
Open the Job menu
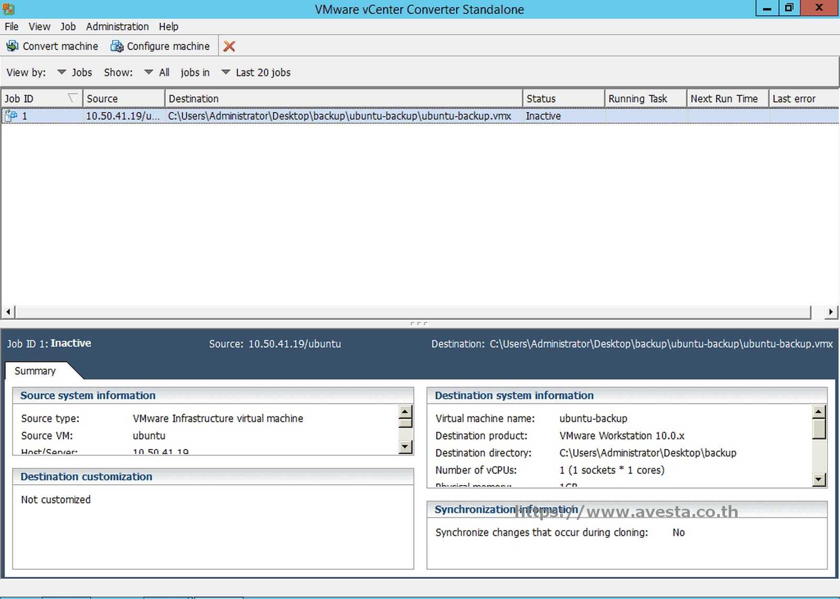(67, 26)
